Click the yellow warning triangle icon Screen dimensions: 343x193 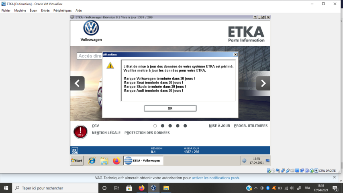[110, 66]
